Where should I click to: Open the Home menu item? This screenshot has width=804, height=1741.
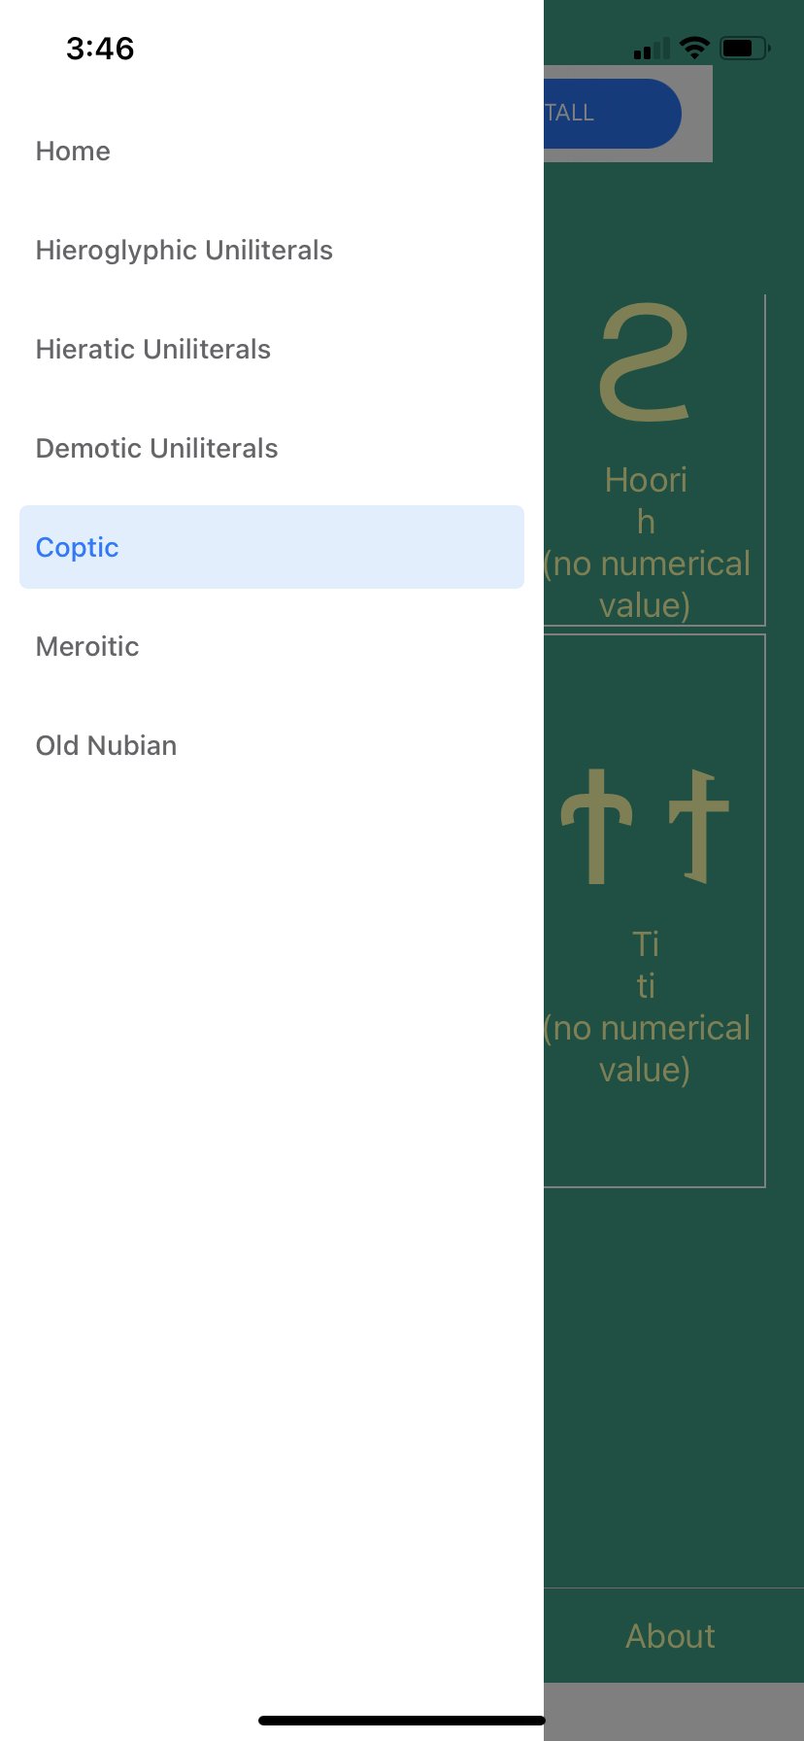point(74,152)
